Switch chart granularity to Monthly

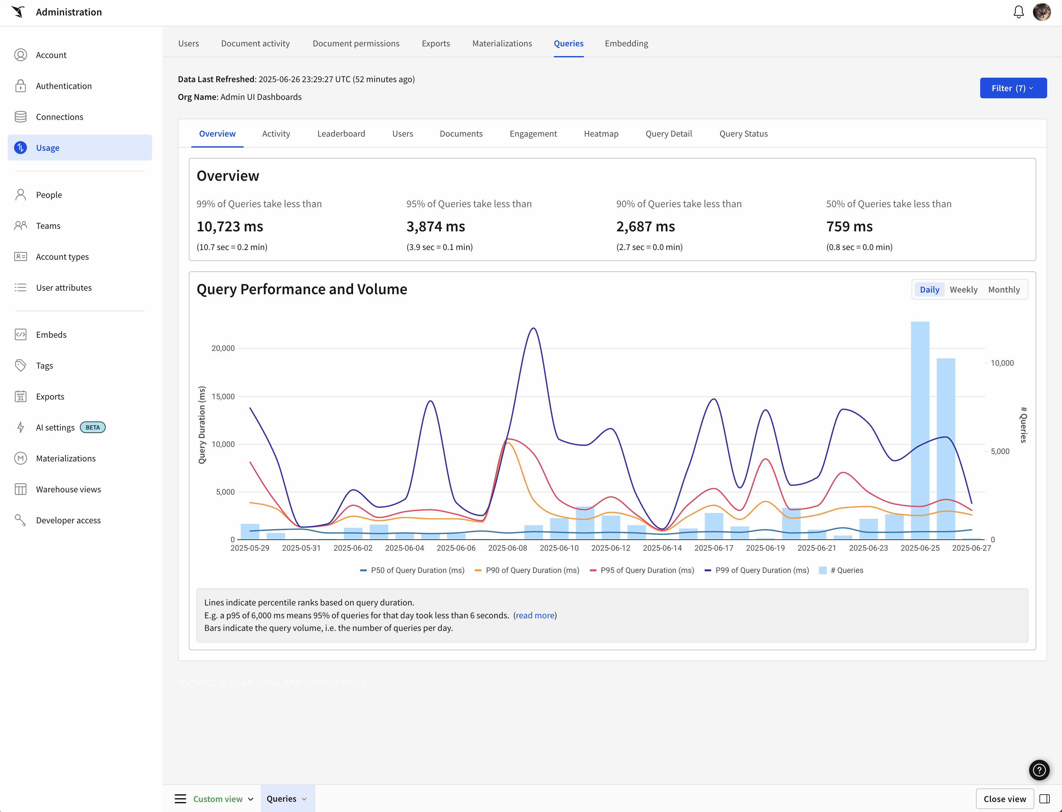tap(1003, 289)
